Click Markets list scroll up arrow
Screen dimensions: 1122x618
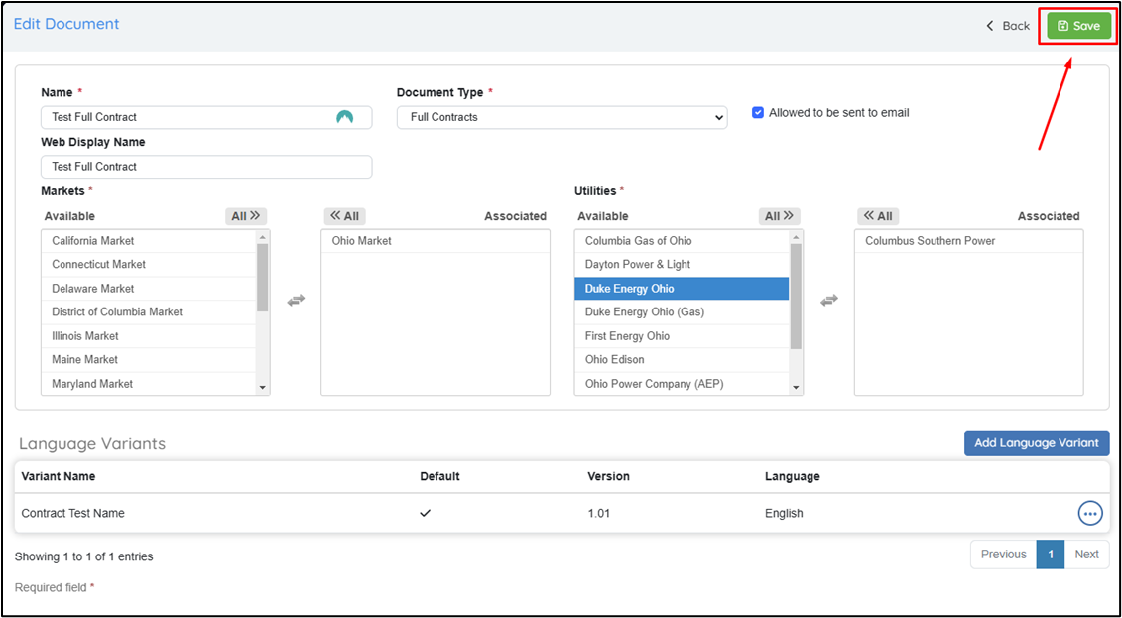[263, 237]
